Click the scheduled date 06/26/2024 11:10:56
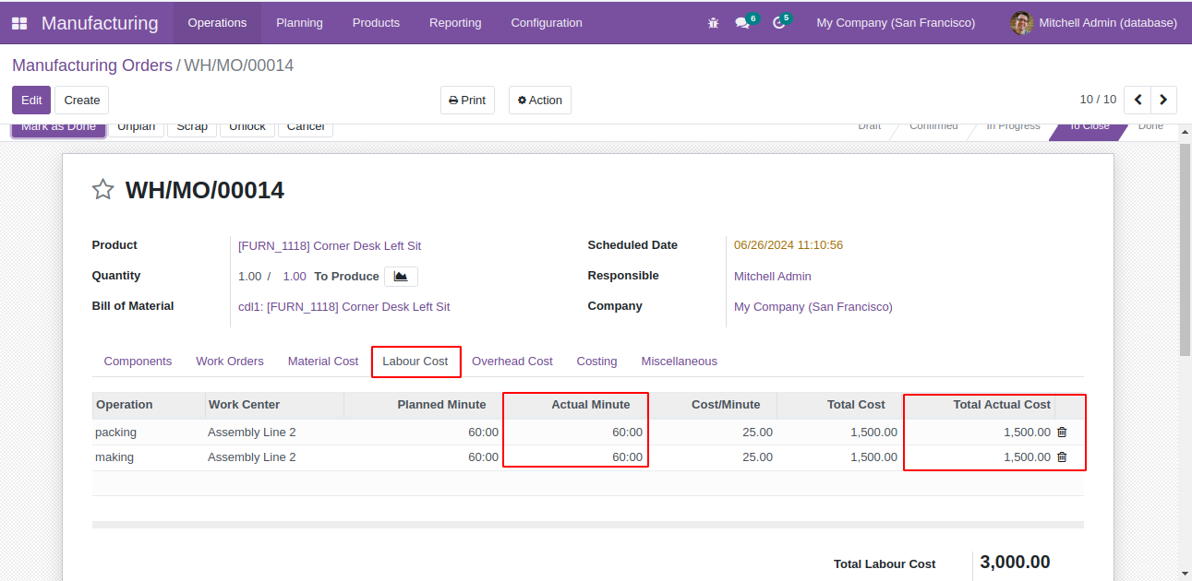Screen dimensions: 1192x581 [x=789, y=245]
